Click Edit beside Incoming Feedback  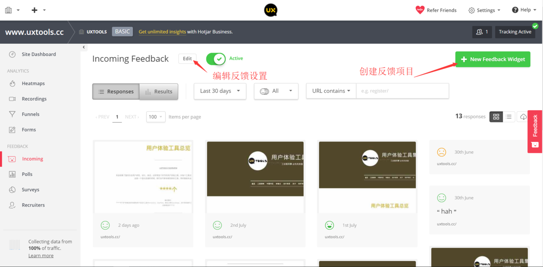click(187, 59)
